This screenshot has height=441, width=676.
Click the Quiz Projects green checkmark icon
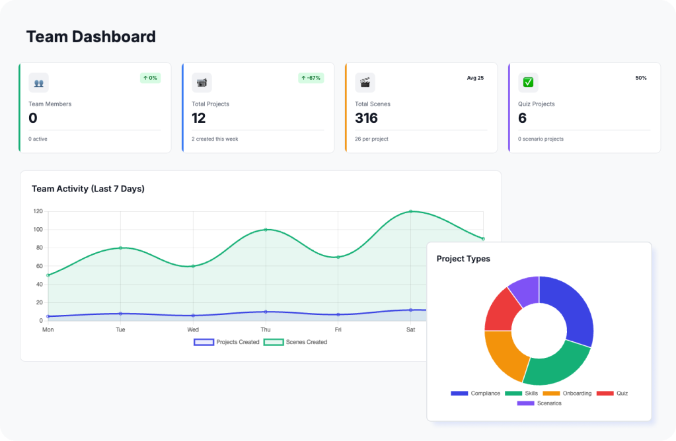(528, 83)
